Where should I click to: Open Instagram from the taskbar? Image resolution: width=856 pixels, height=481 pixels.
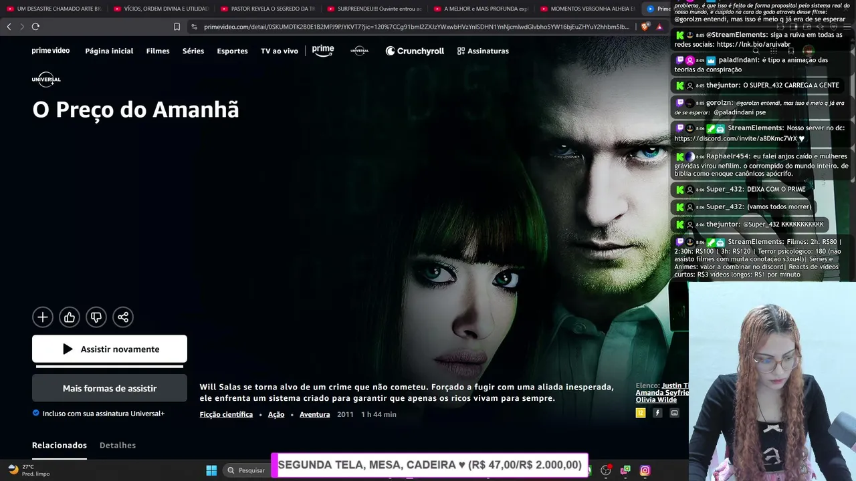(x=645, y=470)
